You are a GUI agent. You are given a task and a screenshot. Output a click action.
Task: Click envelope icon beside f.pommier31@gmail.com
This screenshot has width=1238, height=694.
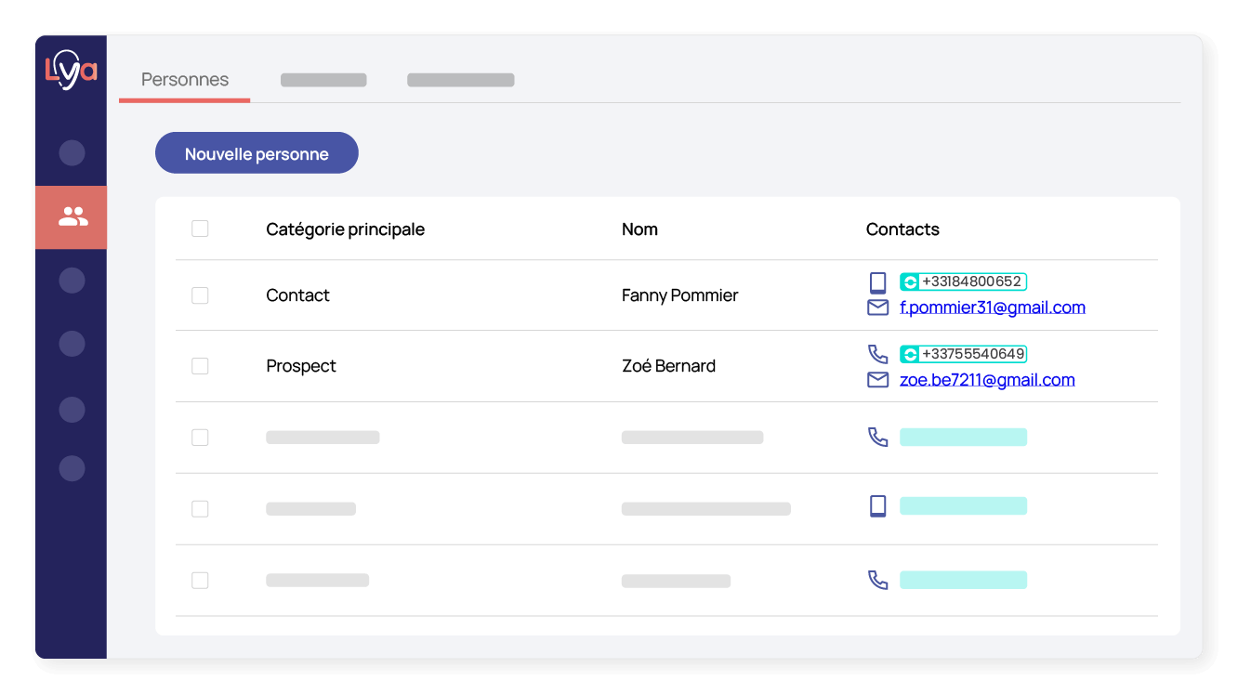tap(877, 308)
